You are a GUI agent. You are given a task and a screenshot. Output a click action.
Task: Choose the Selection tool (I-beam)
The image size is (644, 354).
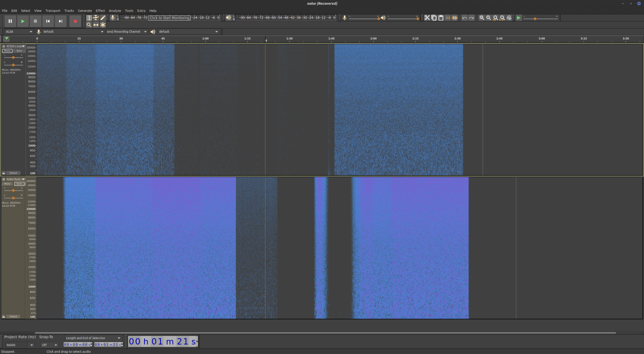pyautogui.click(x=89, y=18)
